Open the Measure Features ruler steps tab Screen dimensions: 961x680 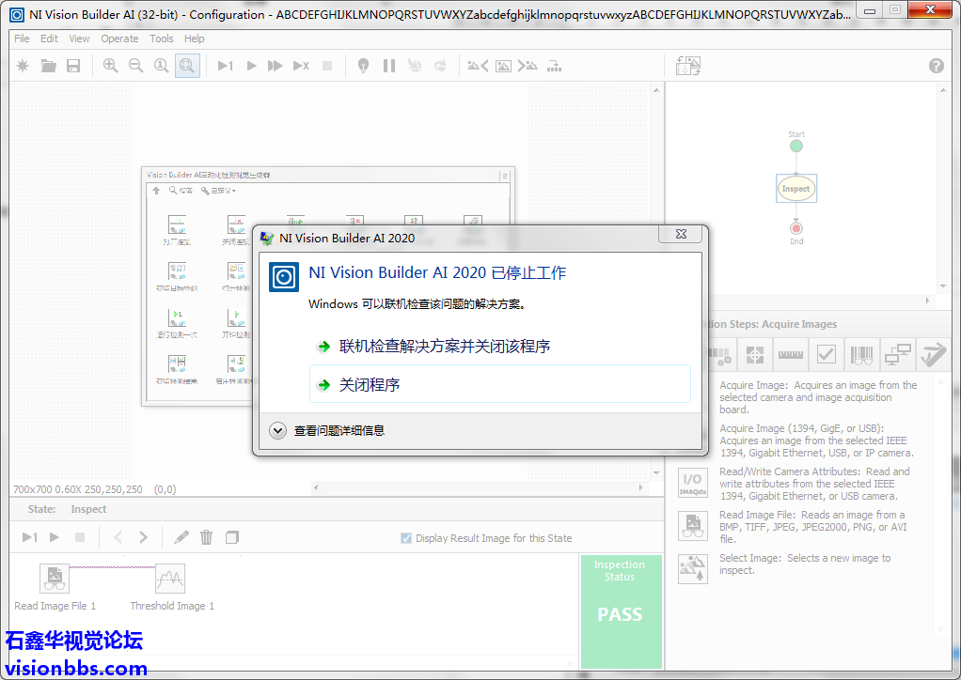pyautogui.click(x=791, y=354)
